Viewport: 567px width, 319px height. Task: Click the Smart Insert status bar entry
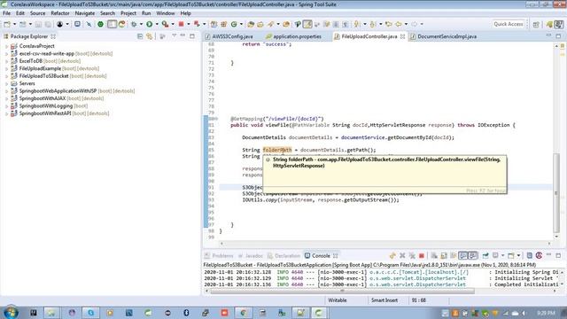[384, 300]
